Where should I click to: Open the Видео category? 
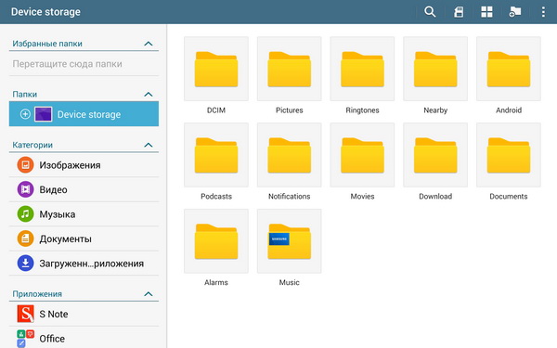click(x=84, y=189)
